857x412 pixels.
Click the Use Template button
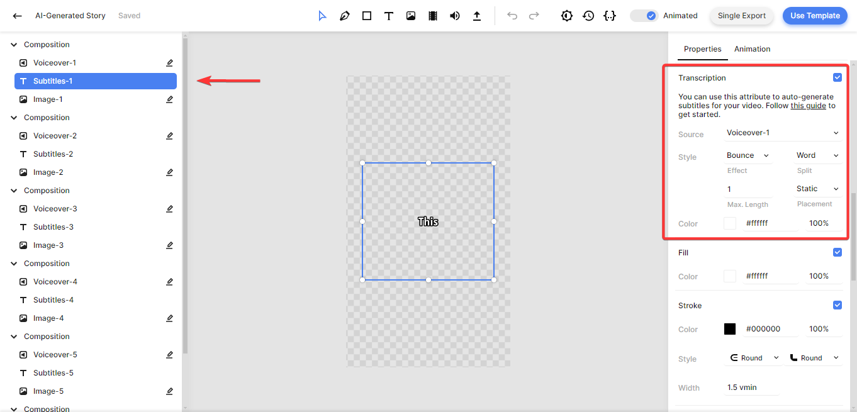click(814, 16)
